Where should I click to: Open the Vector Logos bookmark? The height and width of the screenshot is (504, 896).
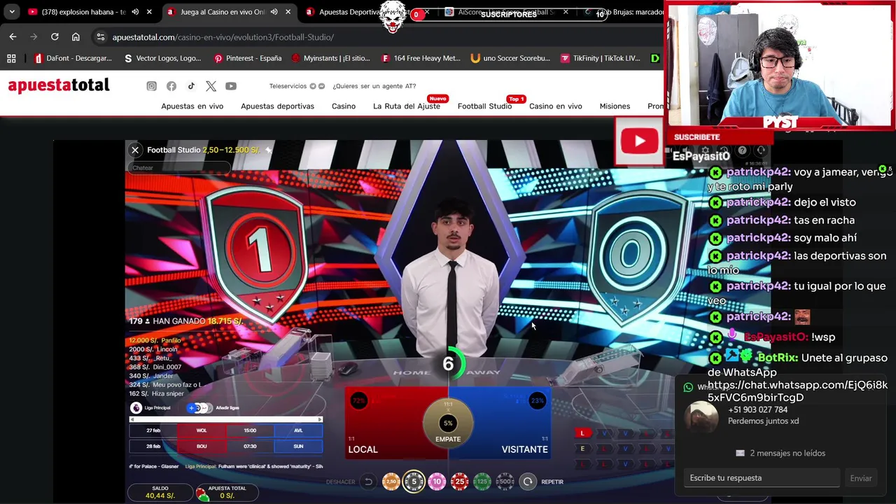[162, 58]
